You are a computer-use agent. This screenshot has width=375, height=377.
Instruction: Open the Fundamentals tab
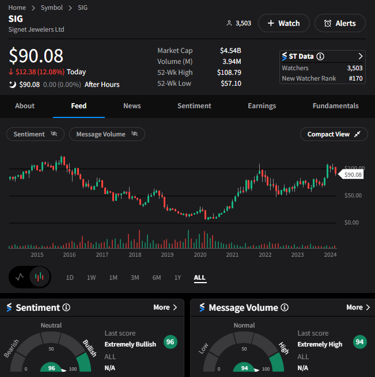pos(335,106)
